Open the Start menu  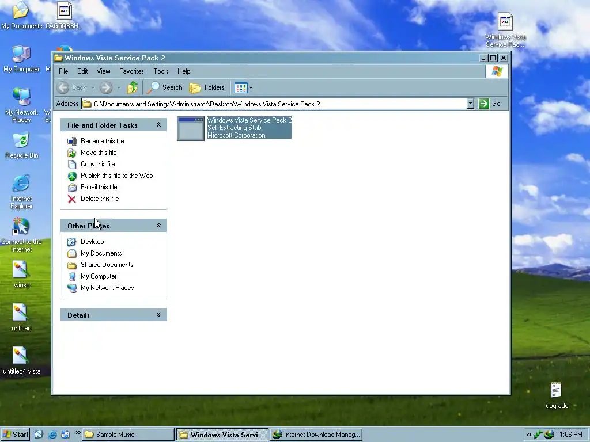[16, 435]
